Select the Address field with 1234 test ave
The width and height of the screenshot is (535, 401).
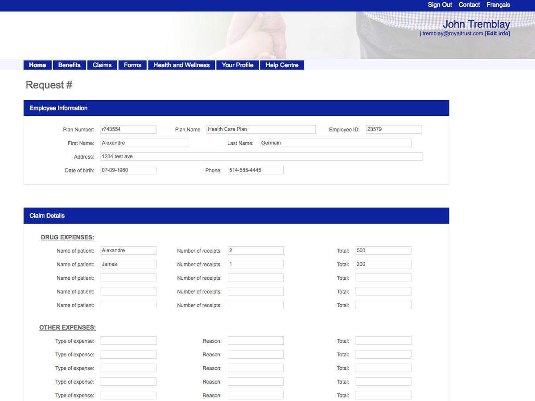tap(261, 156)
